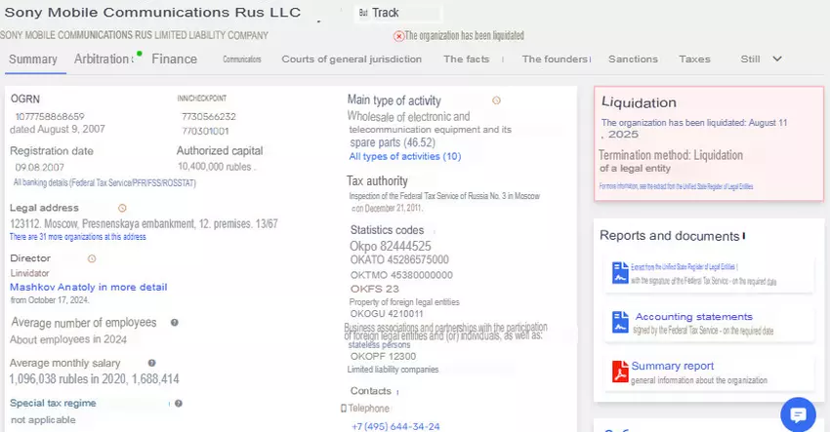
Task: Click help icon next to Average monthly salary
Action: (150, 363)
